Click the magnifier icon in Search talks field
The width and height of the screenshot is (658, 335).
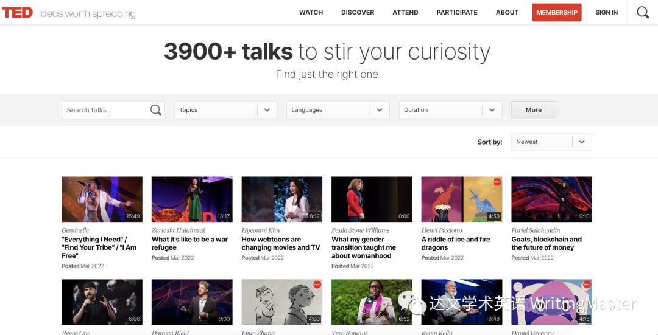(x=156, y=110)
